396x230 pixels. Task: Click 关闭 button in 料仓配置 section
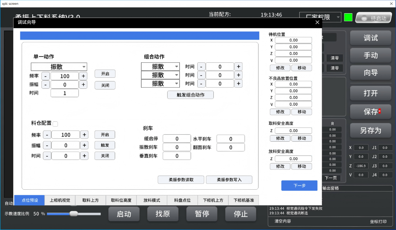point(105,156)
